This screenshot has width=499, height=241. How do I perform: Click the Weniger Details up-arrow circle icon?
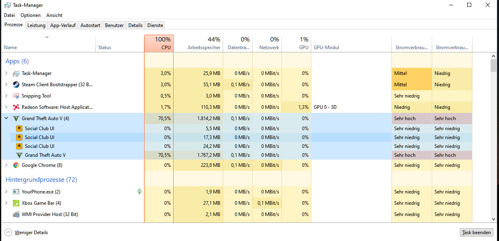(x=8, y=233)
